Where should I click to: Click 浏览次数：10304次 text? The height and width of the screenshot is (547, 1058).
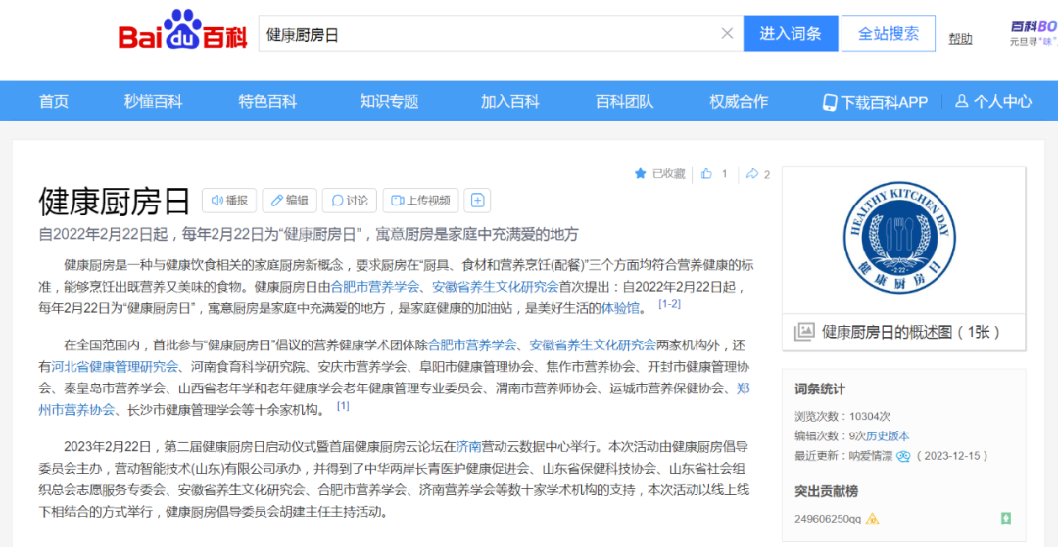[842, 416]
